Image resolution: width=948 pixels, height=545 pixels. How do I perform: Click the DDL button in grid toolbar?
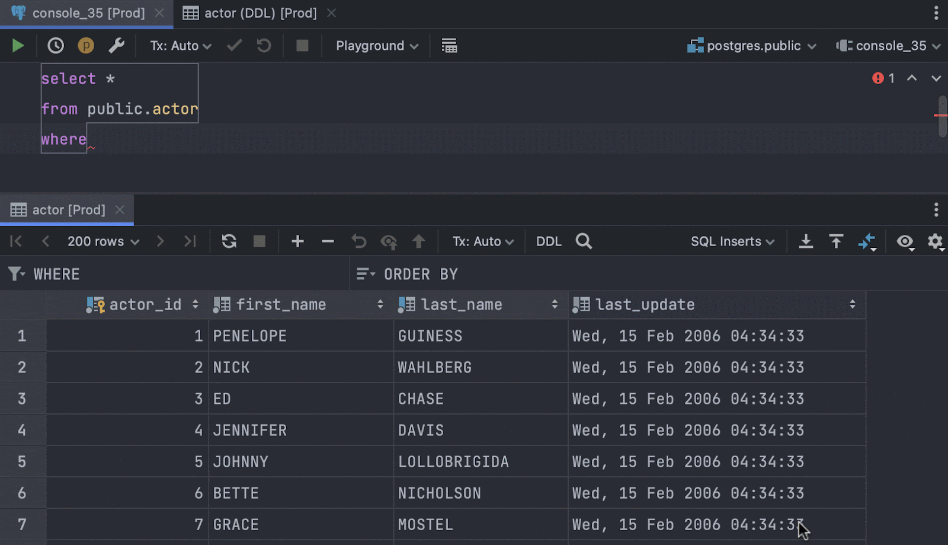click(549, 241)
